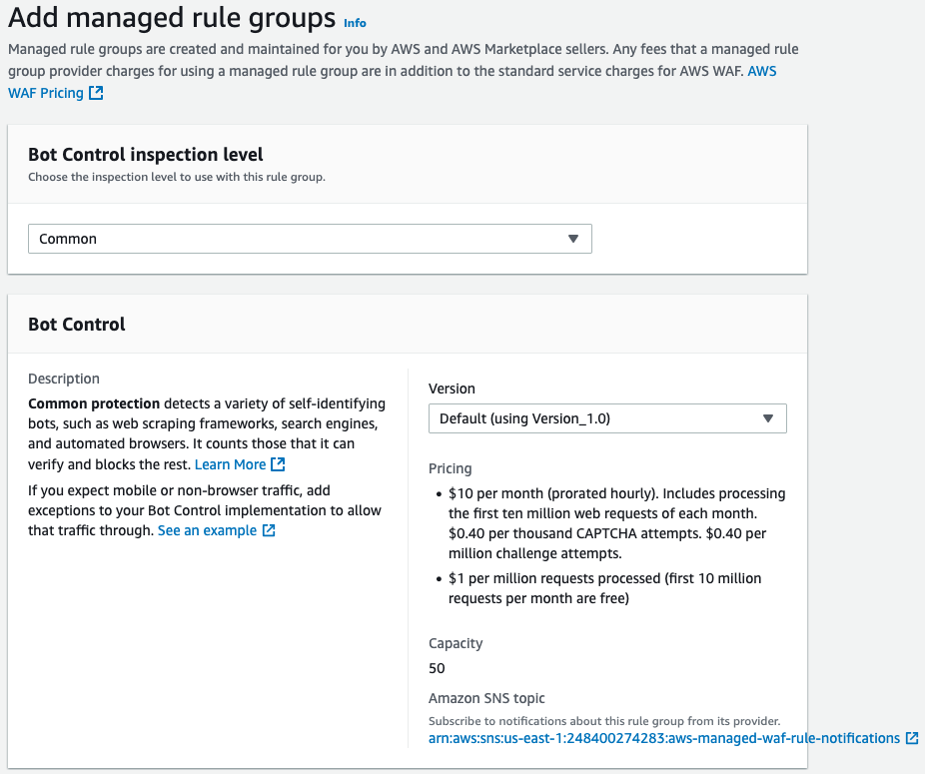Click the Bot Control panel title
This screenshot has width=925, height=774.
[x=77, y=325]
